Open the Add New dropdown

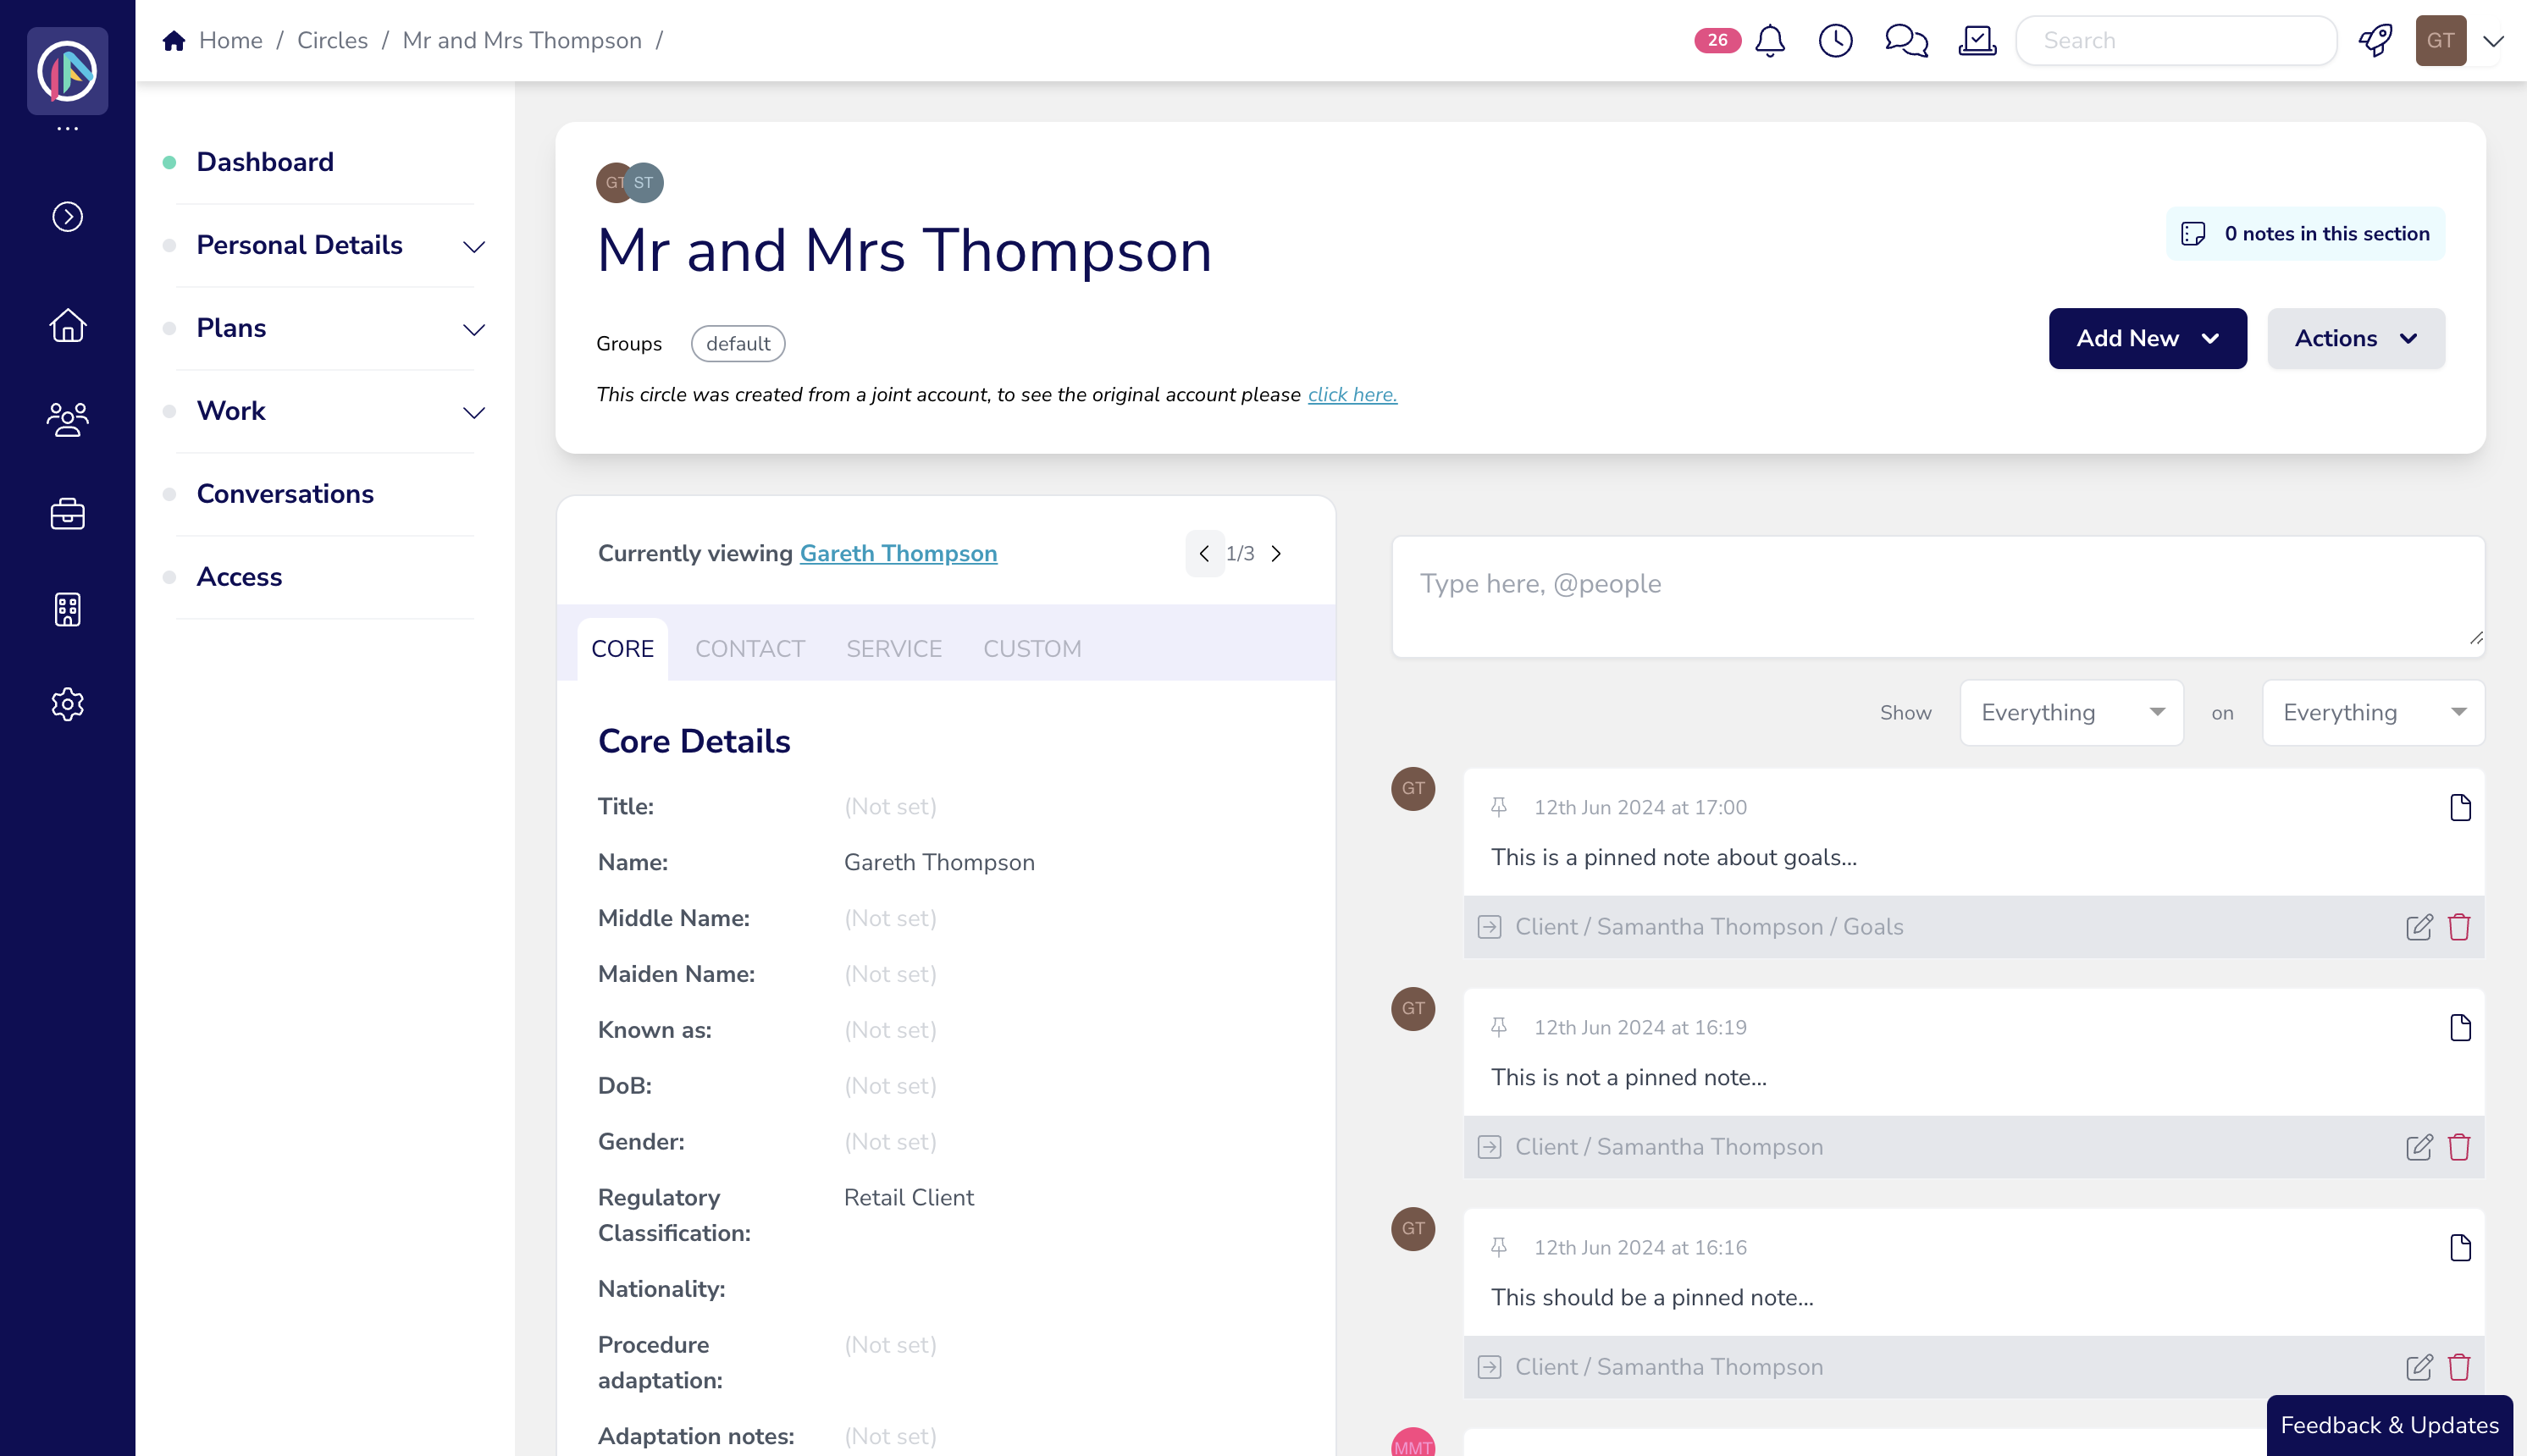tap(2147, 338)
